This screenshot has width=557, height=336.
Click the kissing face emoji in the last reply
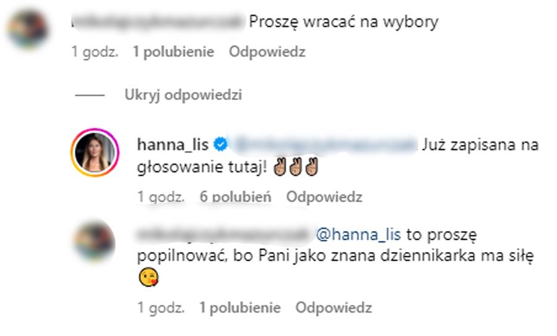coord(149,277)
